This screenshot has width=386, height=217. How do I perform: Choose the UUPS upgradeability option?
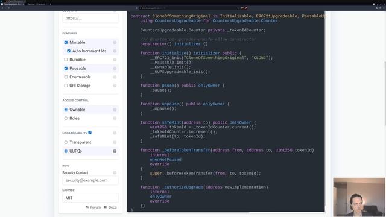[x=66, y=151]
